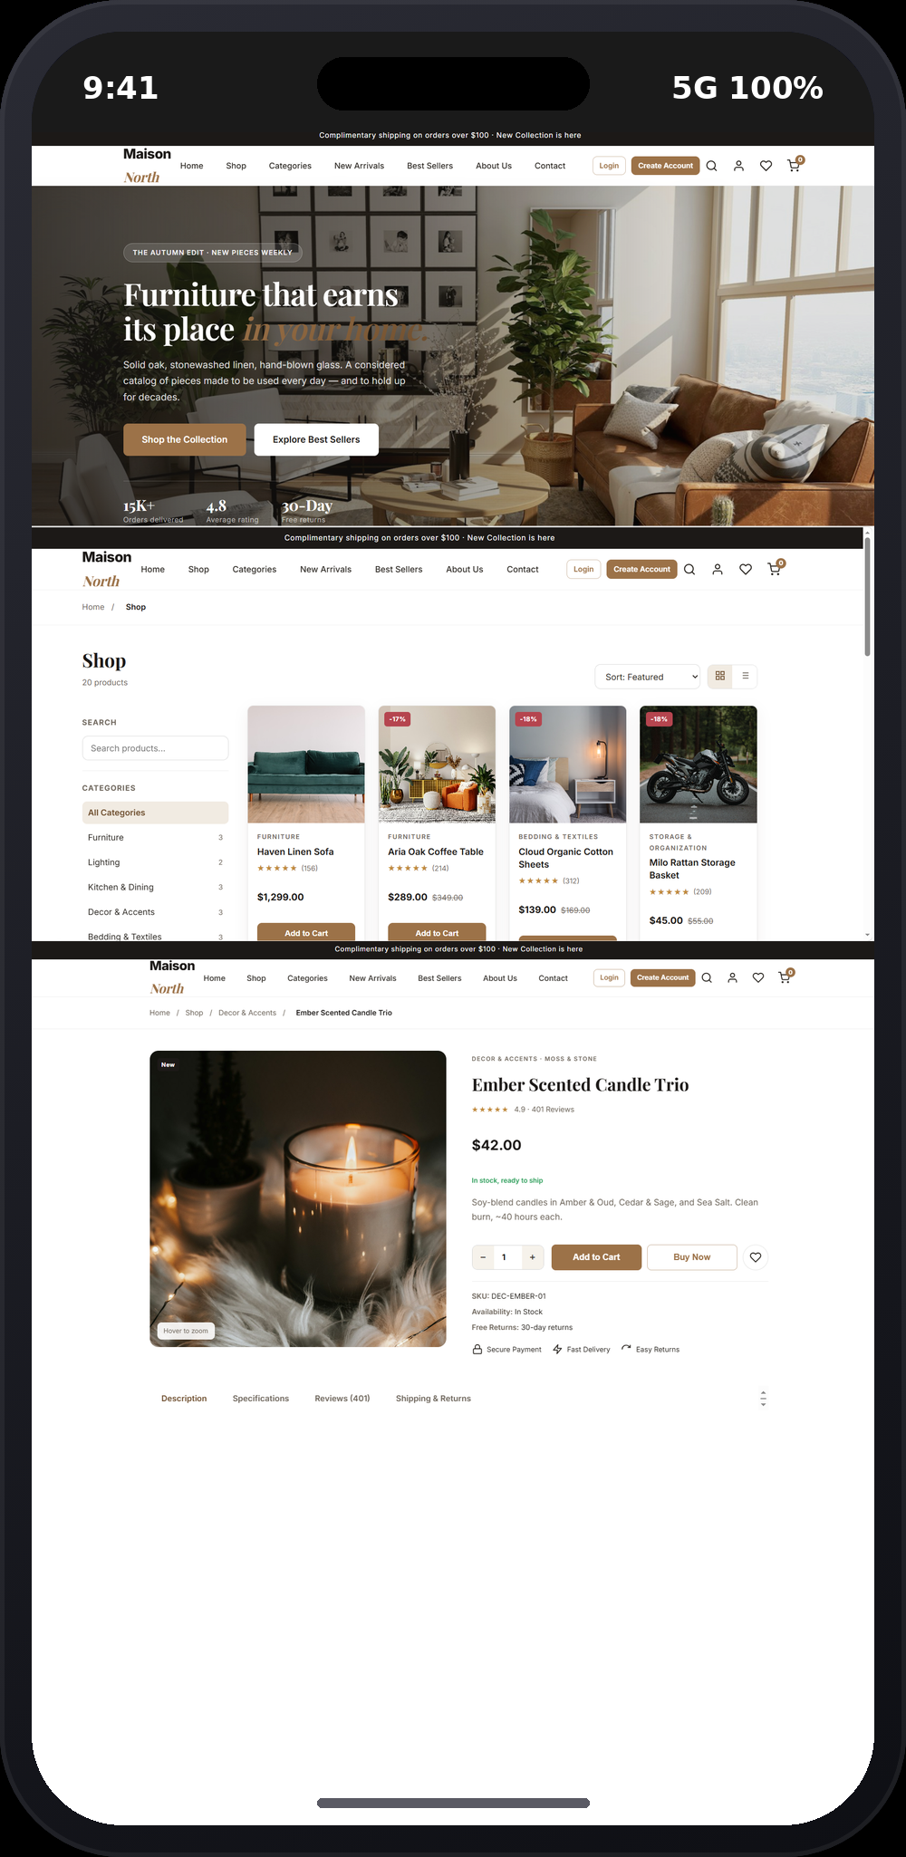Image resolution: width=906 pixels, height=1857 pixels.
Task: Click Decor & Accents breadcrumb link
Action: [x=247, y=1013]
